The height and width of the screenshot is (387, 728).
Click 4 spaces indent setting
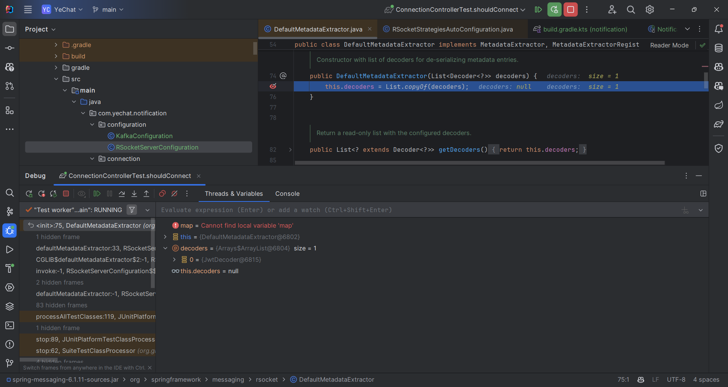[x=706, y=379]
